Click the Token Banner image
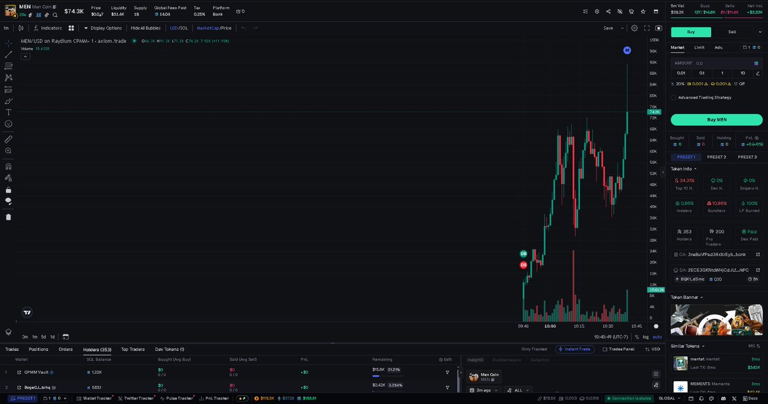The height and width of the screenshot is (404, 768). (716, 319)
